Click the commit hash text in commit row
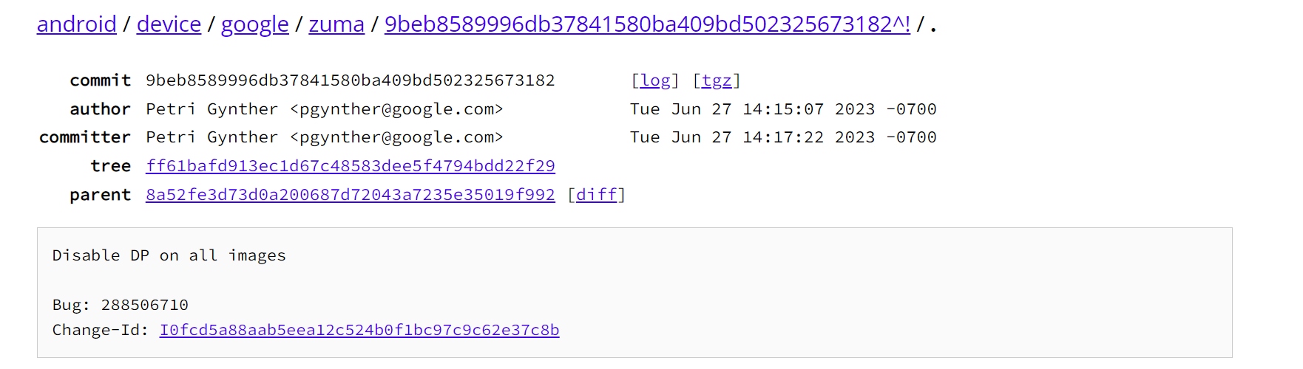 pos(351,80)
